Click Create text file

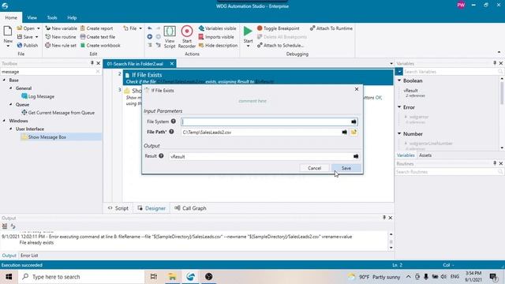tap(98, 37)
